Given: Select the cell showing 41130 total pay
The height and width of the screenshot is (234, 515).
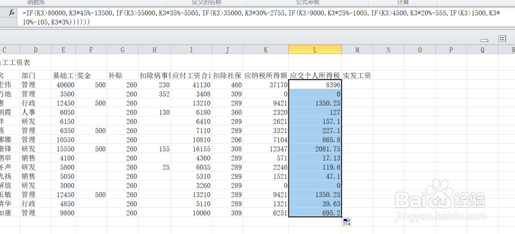Looking at the screenshot, I should [x=191, y=85].
